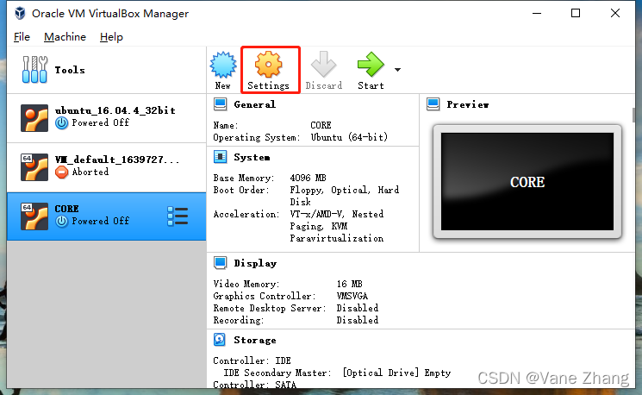Close the VirtualBox Manager window

point(615,14)
